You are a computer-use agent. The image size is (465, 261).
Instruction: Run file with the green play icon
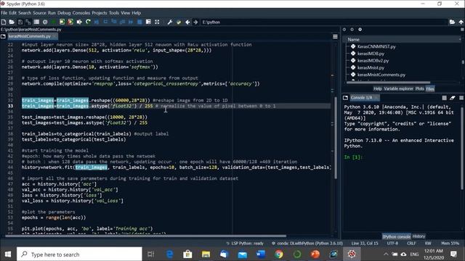click(x=53, y=22)
